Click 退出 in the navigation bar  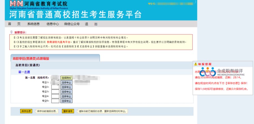pos(91,24)
